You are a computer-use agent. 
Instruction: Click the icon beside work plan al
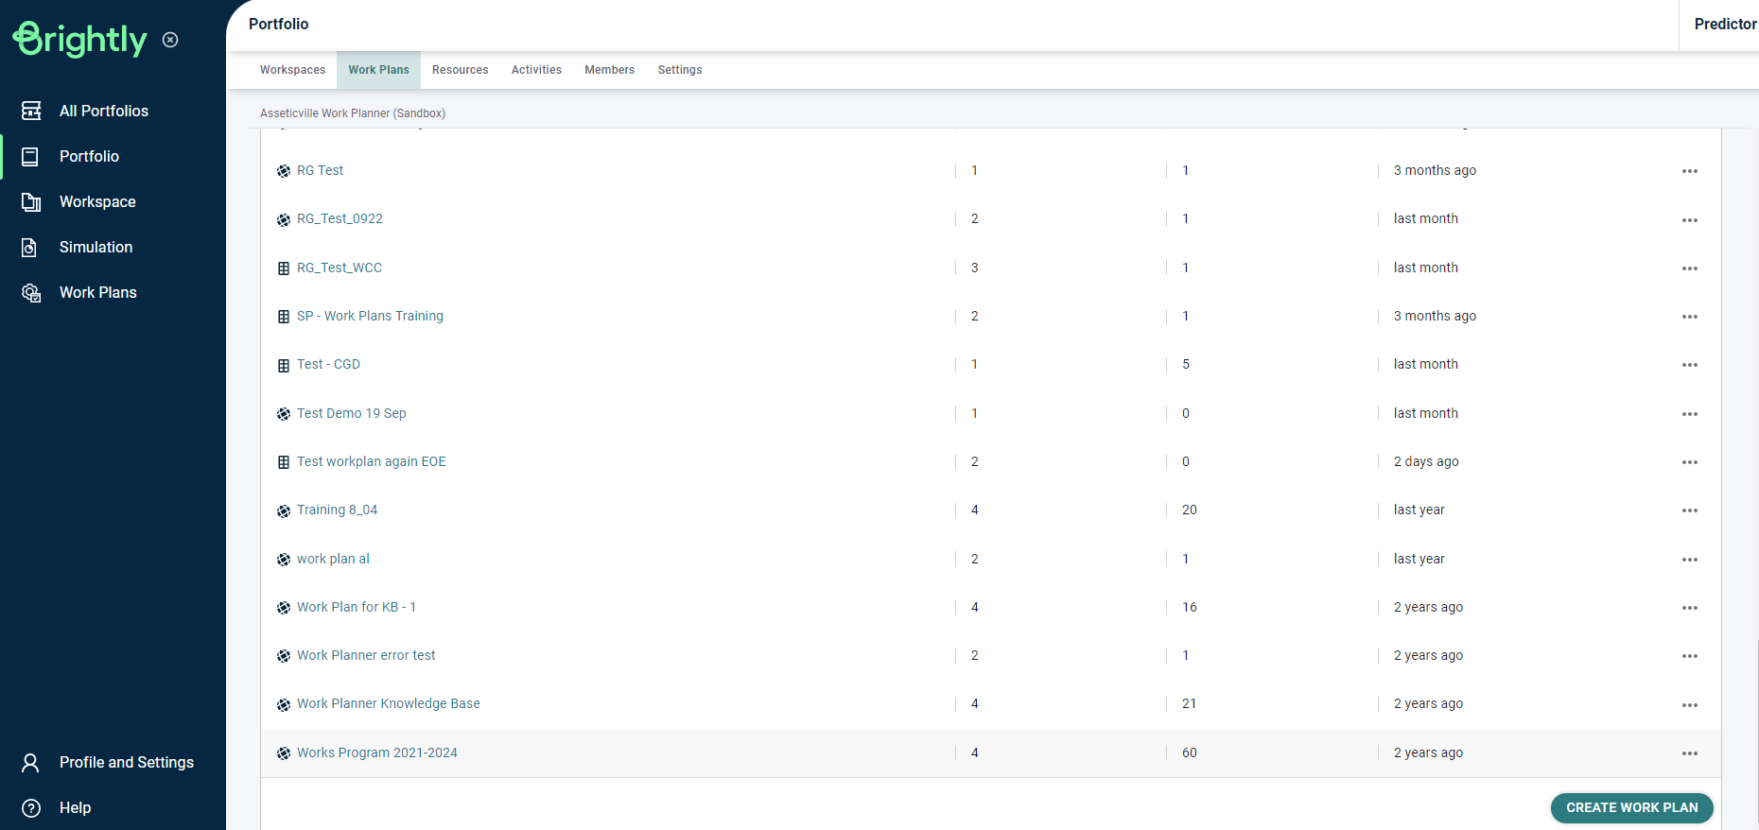coord(284,560)
